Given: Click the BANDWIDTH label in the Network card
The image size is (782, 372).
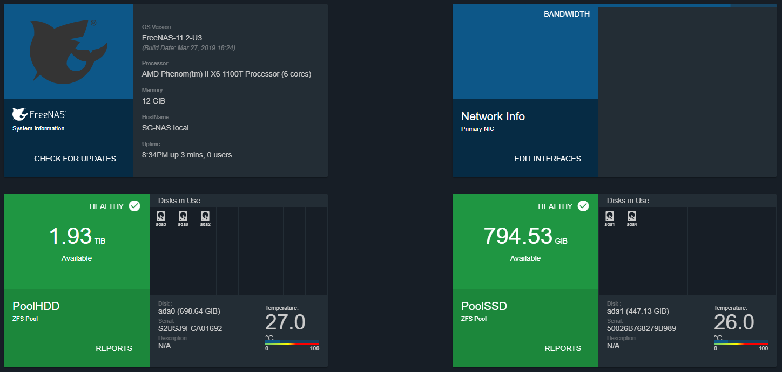Looking at the screenshot, I should point(567,15).
